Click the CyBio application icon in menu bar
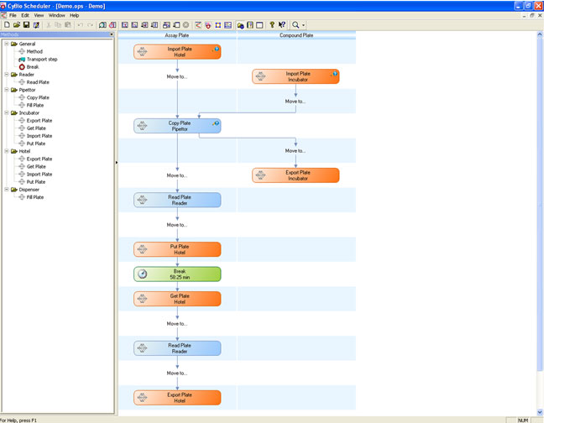The width and height of the screenshot is (564, 423). pyautogui.click(x=3, y=15)
